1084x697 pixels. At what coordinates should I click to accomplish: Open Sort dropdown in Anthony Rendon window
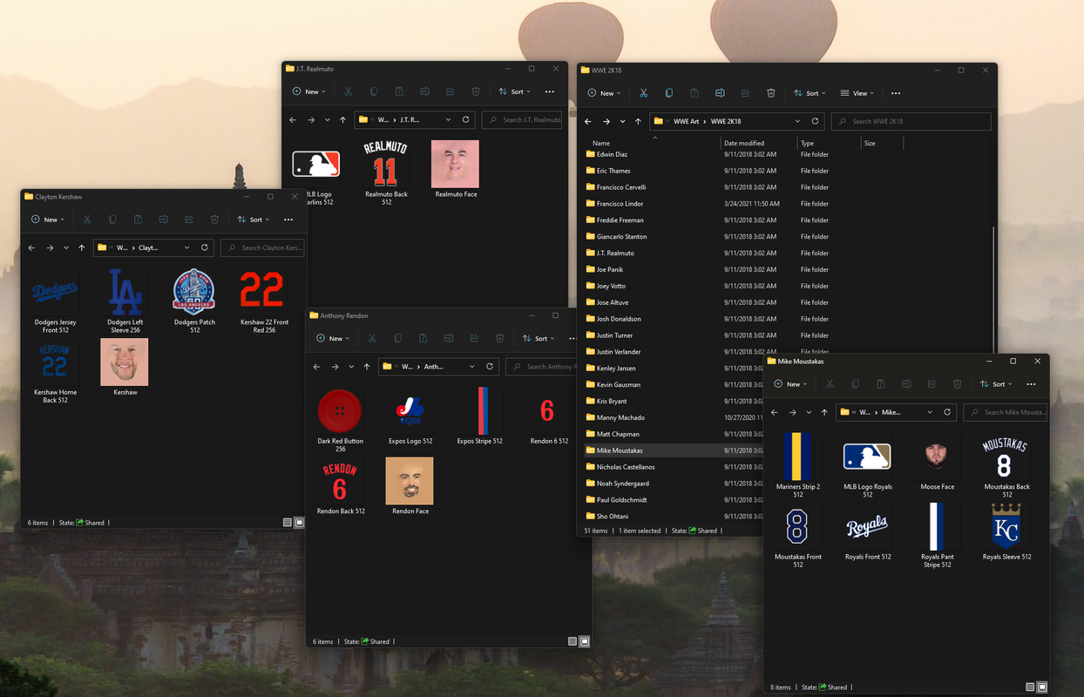pyautogui.click(x=539, y=338)
